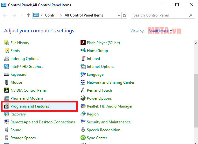
Task: Open the Storage Spaces link
Action: coord(23,138)
